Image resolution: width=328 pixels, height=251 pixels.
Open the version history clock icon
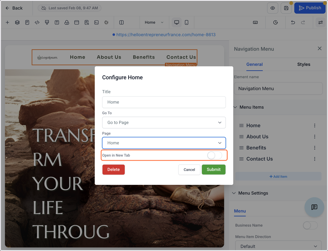(276, 22)
